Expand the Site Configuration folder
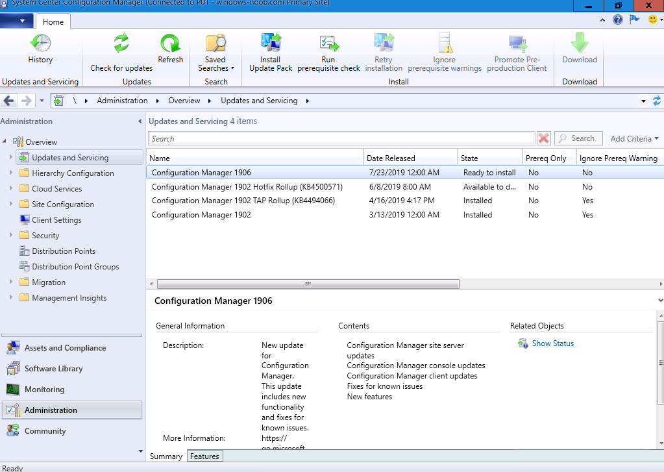The height and width of the screenshot is (472, 664). pos(11,204)
